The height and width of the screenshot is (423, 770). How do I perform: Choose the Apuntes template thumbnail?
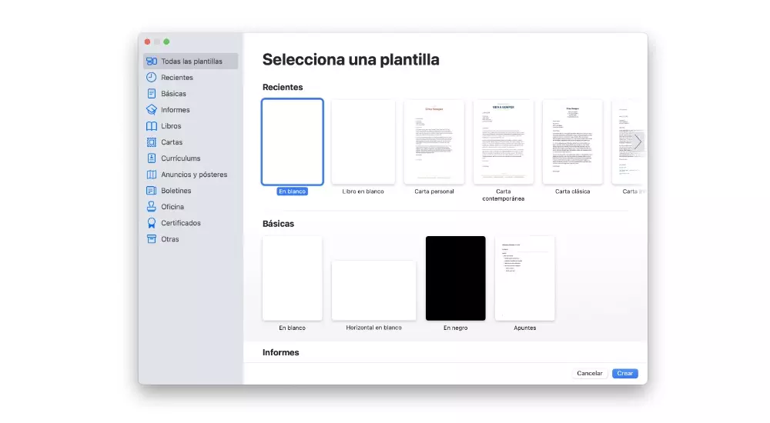click(524, 278)
